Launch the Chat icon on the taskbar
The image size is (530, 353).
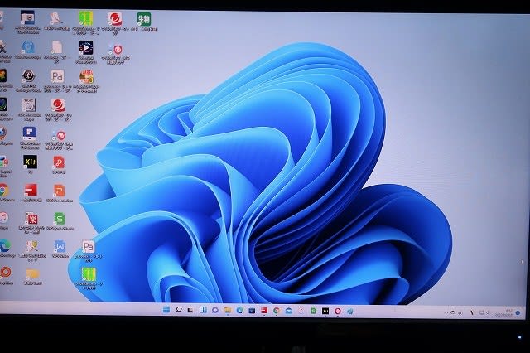point(214,310)
